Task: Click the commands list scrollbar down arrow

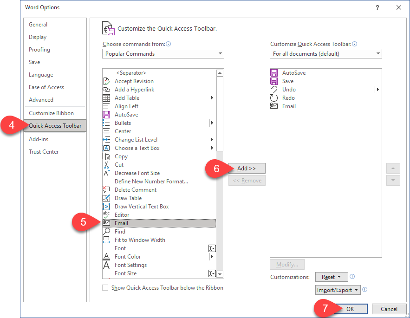Action: [220, 274]
